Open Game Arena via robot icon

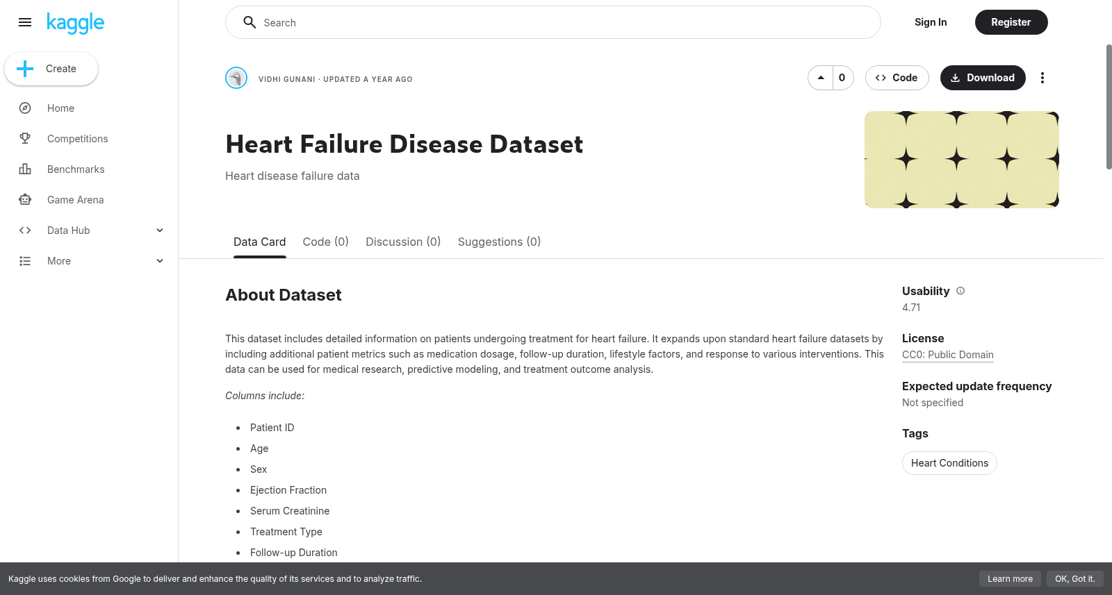(x=25, y=200)
